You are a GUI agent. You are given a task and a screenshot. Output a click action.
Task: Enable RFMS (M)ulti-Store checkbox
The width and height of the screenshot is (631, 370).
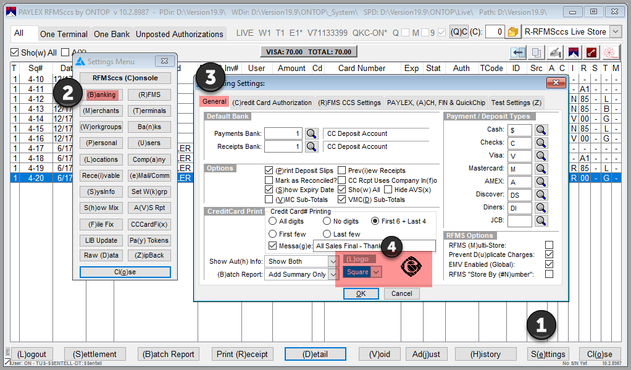[549, 245]
